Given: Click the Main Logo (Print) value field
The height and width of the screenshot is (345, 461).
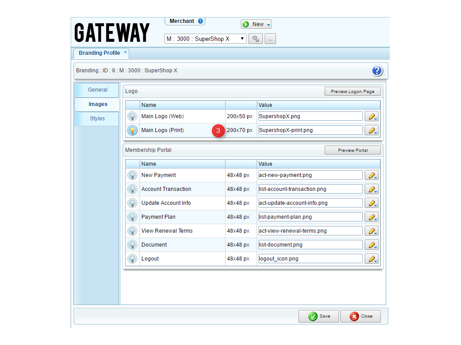Looking at the screenshot, I should (x=310, y=130).
